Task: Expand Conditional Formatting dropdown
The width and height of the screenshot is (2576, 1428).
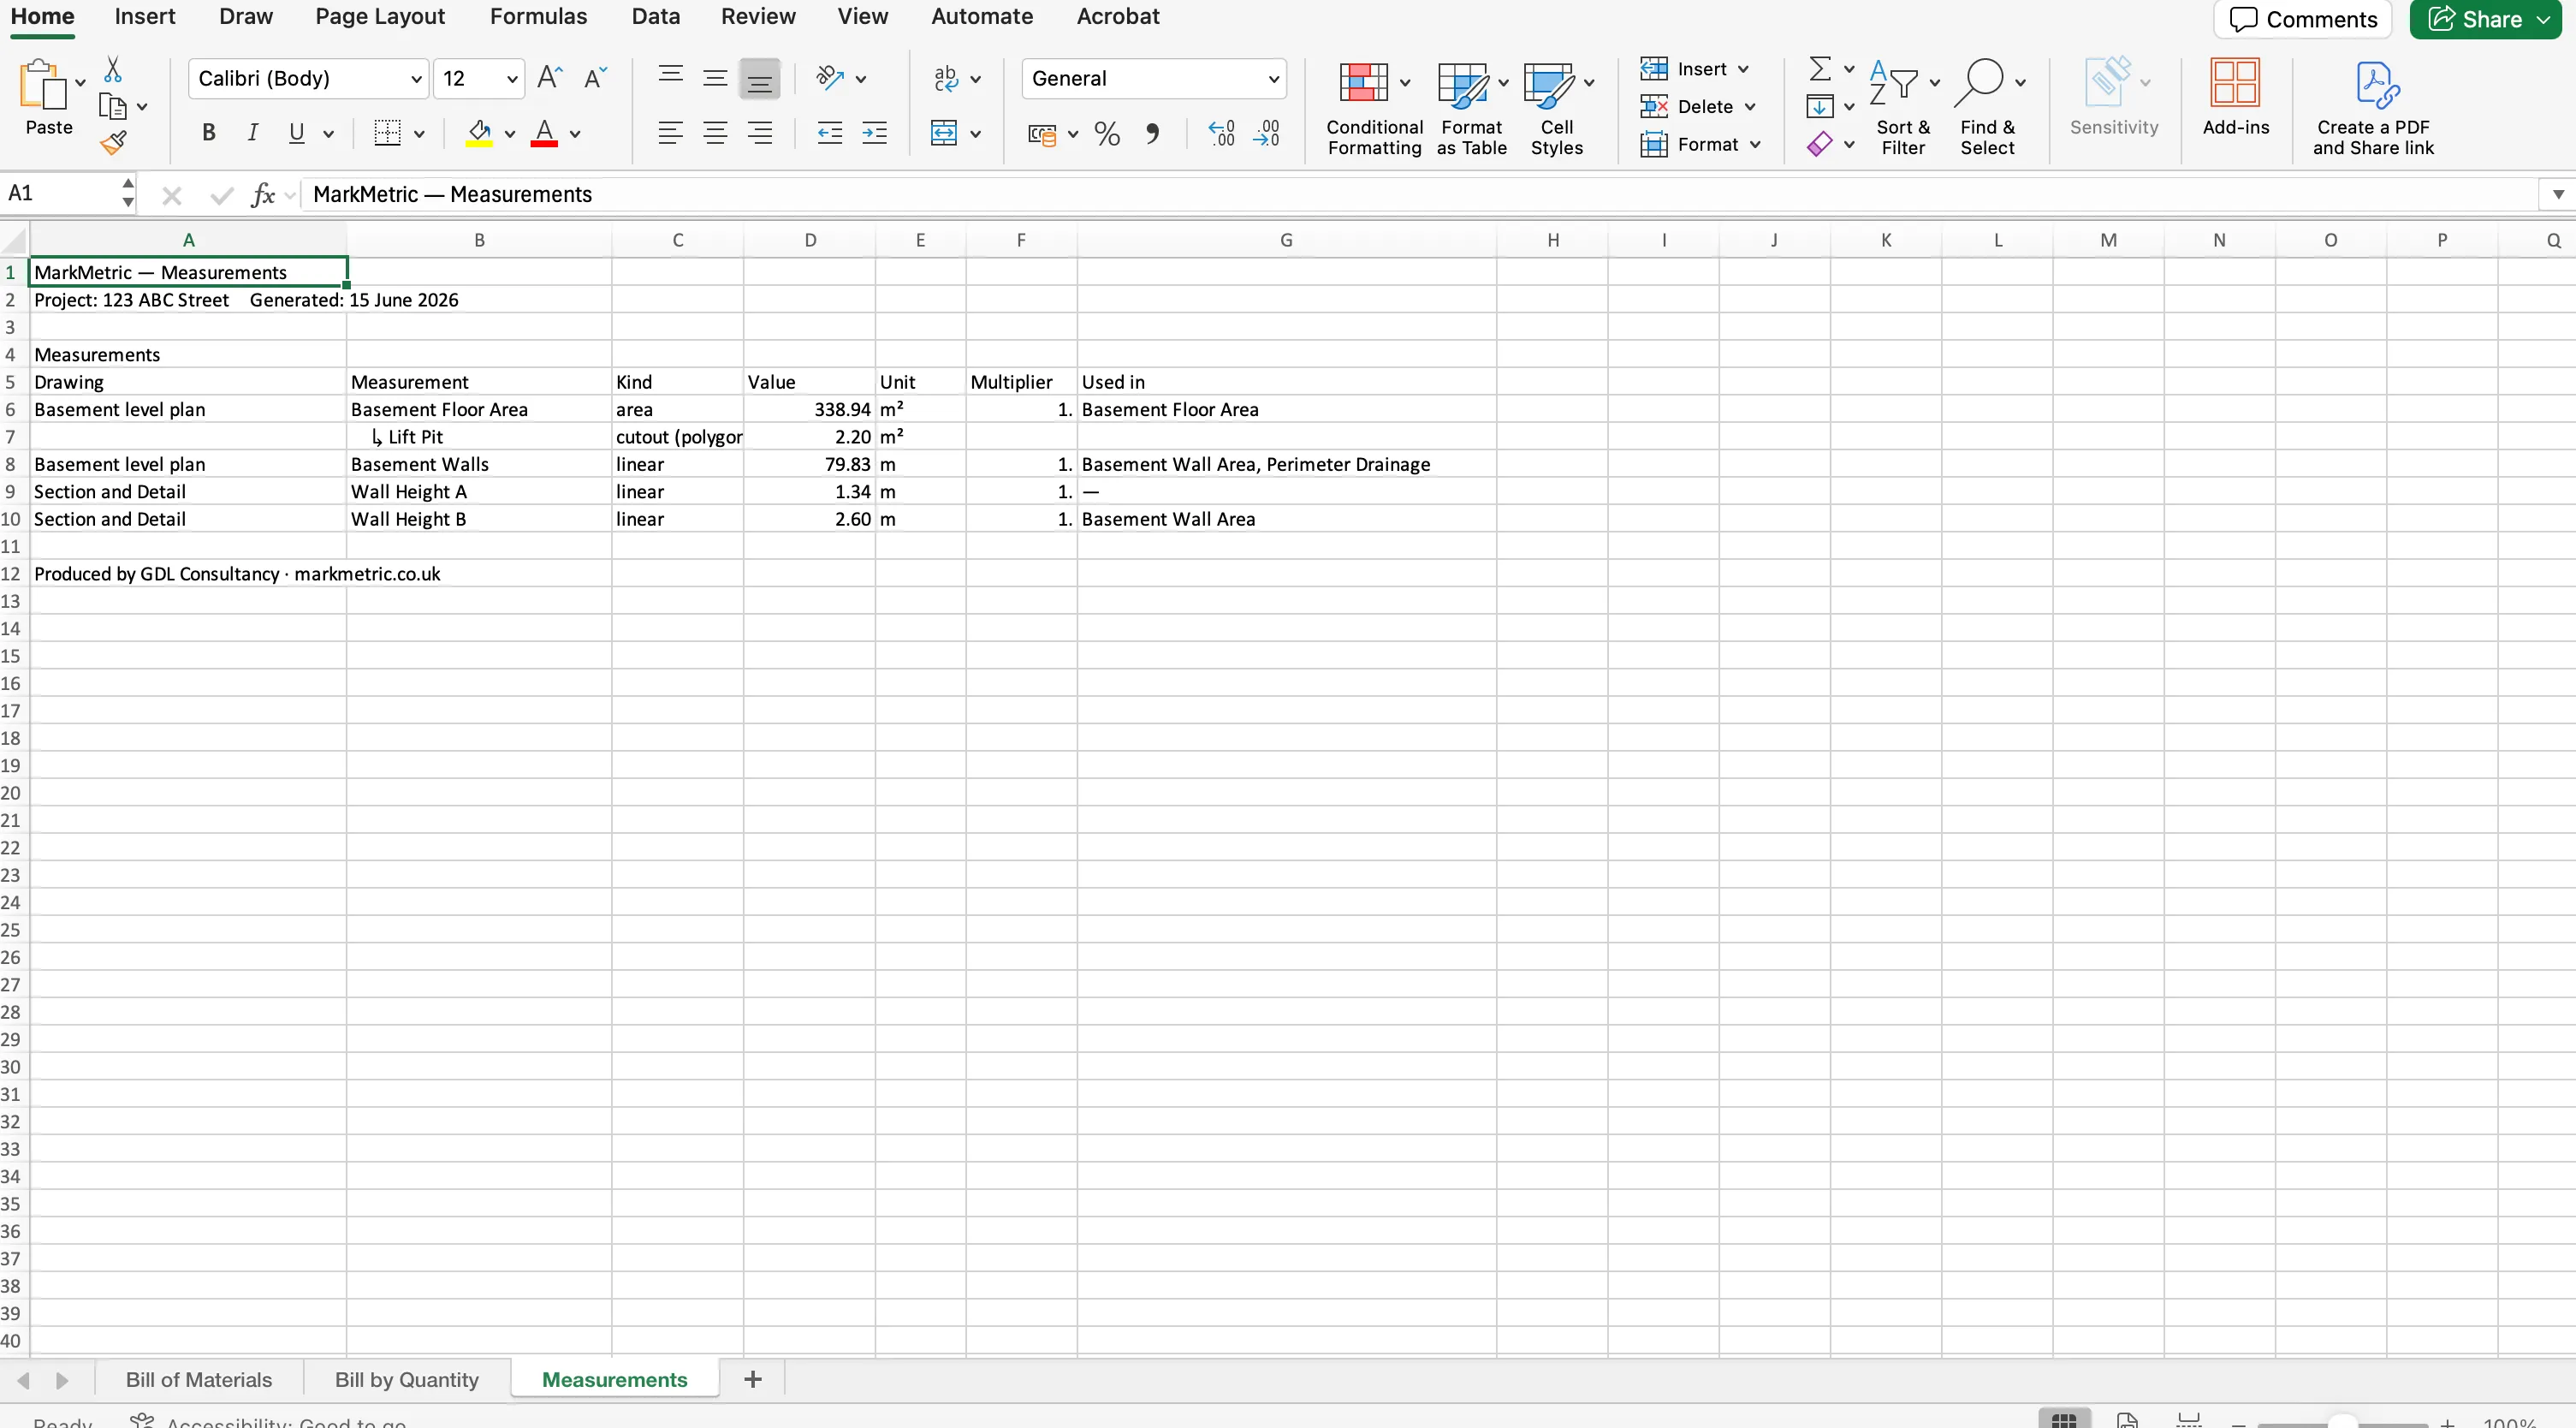Action: (x=1405, y=83)
